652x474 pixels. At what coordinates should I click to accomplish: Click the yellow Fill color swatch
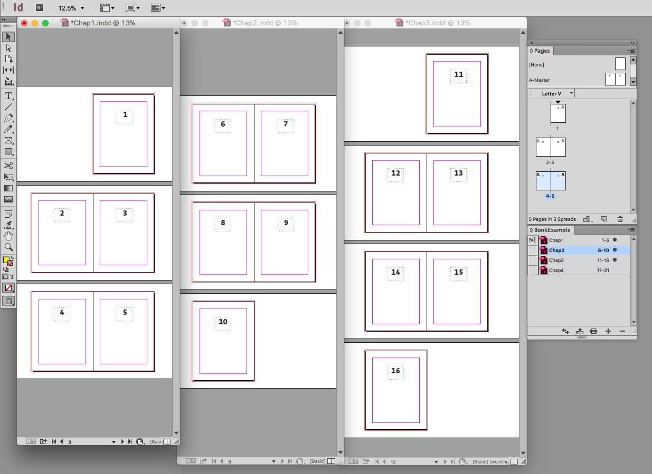[x=6, y=260]
